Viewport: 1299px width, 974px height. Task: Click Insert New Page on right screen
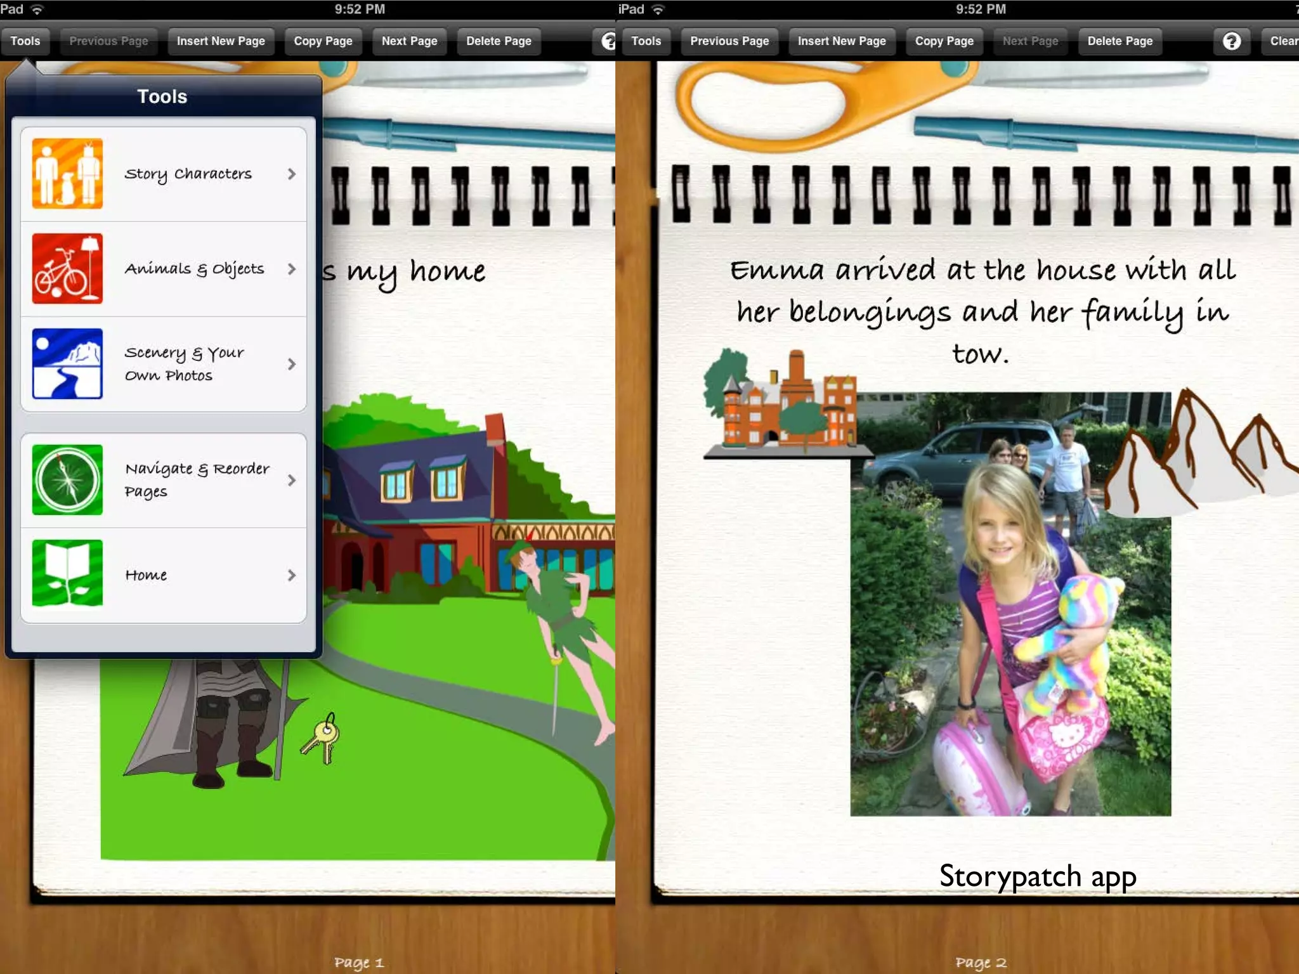tap(842, 41)
